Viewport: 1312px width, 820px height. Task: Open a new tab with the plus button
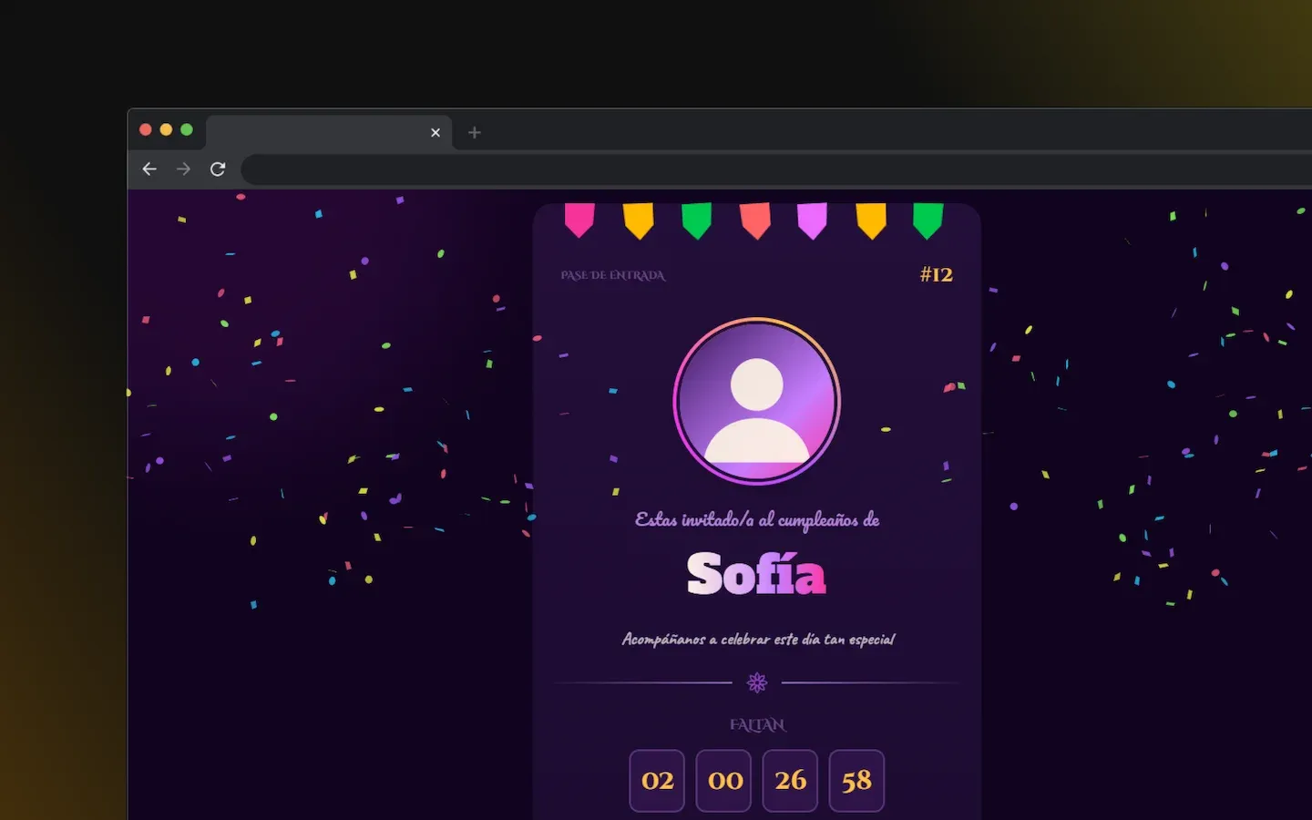pyautogui.click(x=474, y=132)
